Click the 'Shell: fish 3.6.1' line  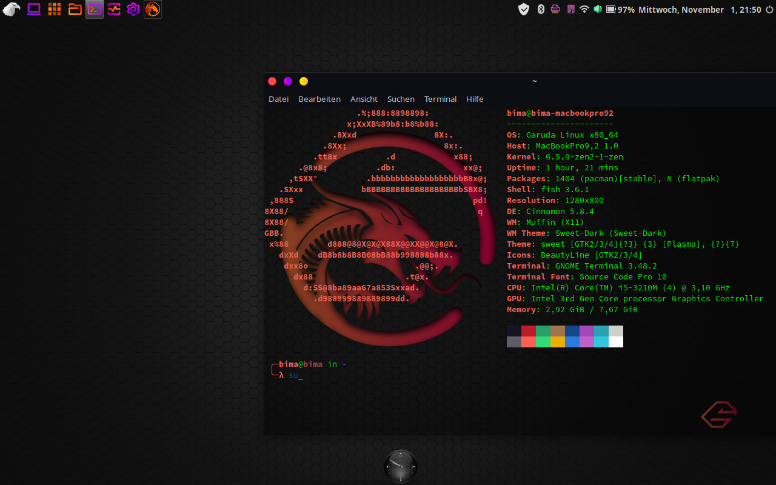coord(548,190)
